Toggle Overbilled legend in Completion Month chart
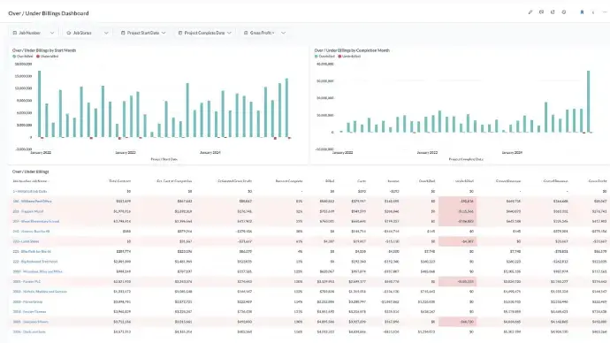 pyautogui.click(x=324, y=57)
